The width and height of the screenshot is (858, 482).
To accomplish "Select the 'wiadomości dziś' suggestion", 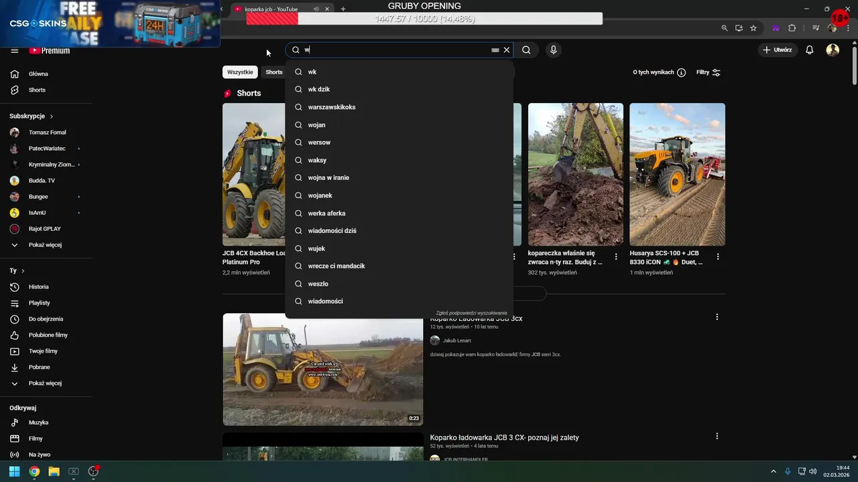I will [x=399, y=230].
